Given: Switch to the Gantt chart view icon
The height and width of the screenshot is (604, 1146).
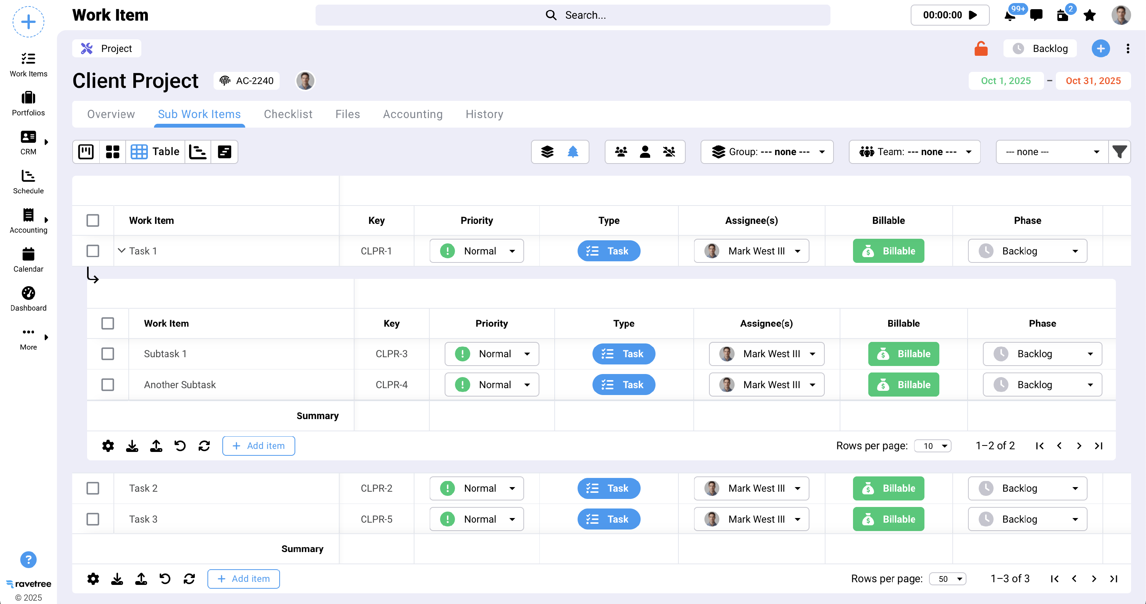Looking at the screenshot, I should pos(197,152).
